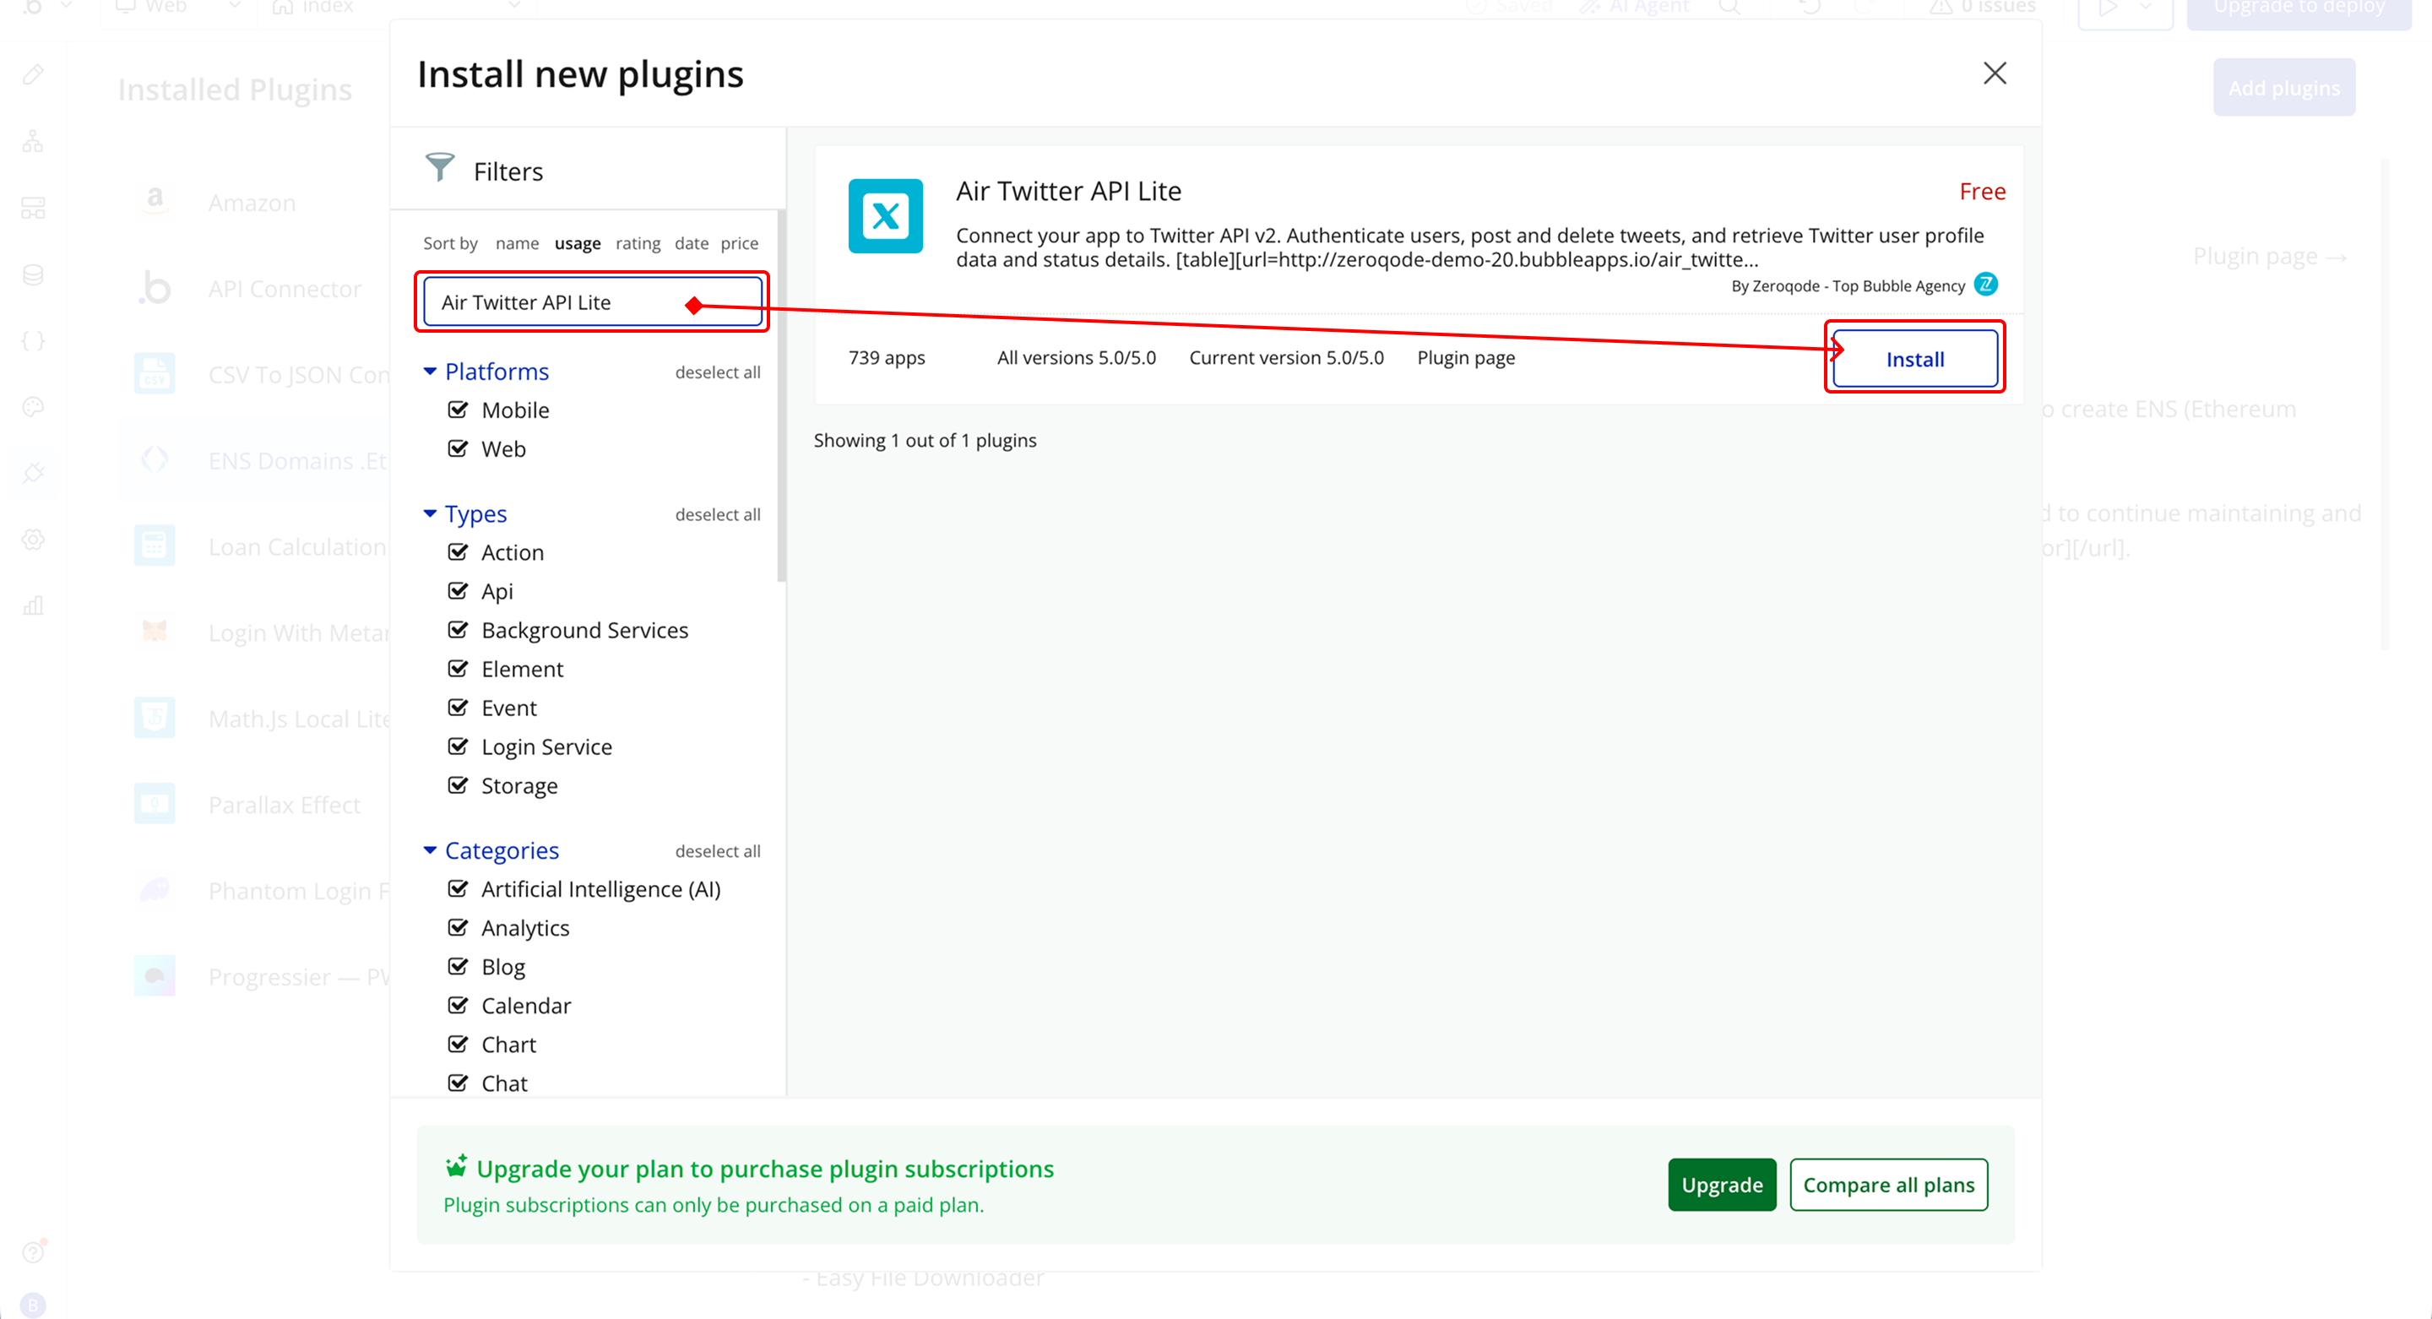
Task: Collapse the Types filter section
Action: click(x=430, y=513)
